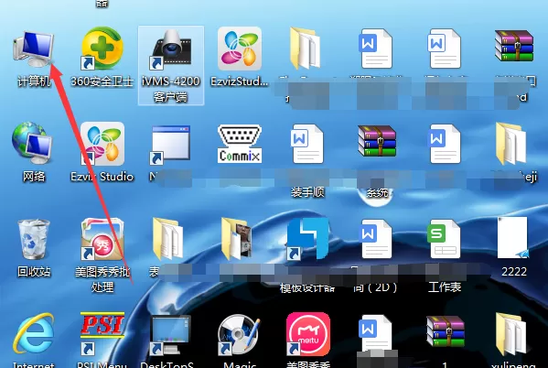Open 360安全卫士 shortcut
548x368 pixels.
click(x=102, y=49)
